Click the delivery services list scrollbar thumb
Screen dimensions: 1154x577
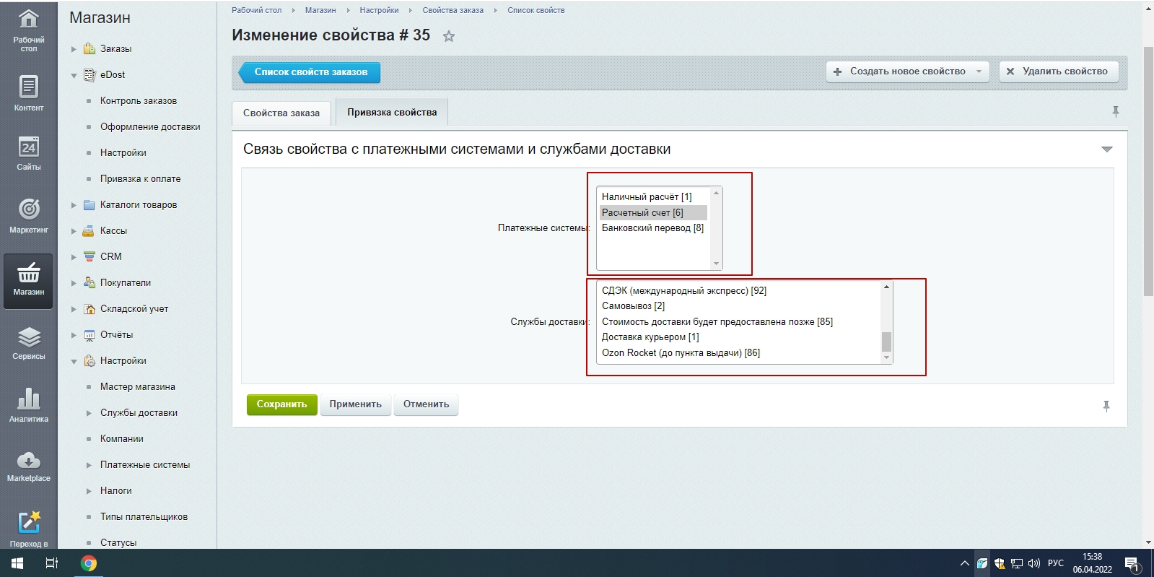coord(886,341)
